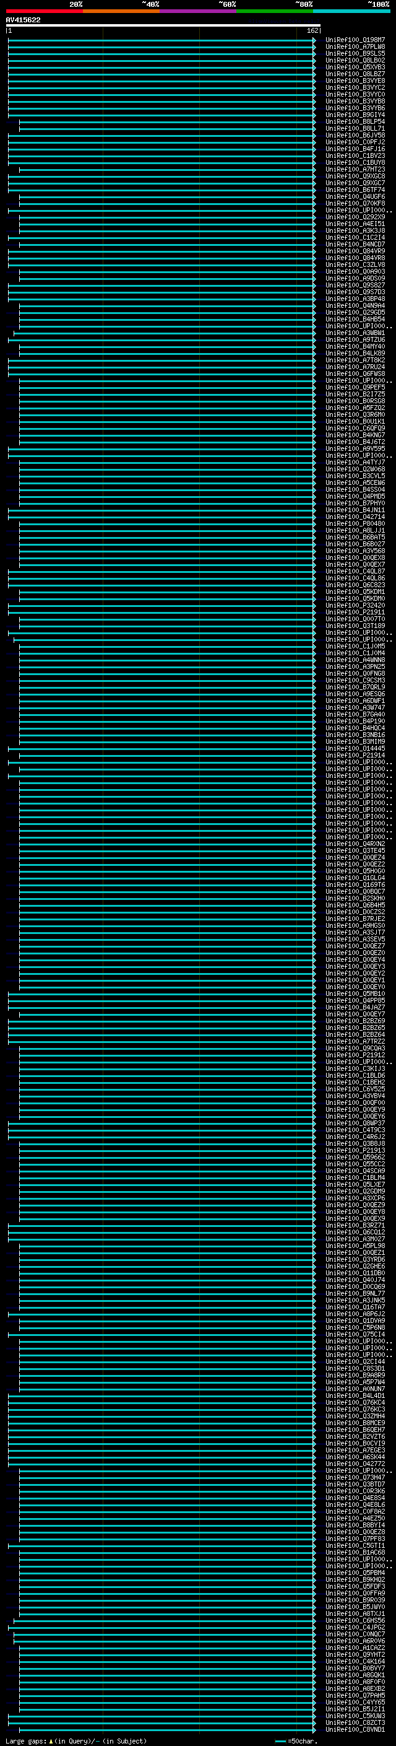Open hit UniRef100_Q9S827
The height and width of the screenshot is (1746, 396).
[355, 286]
